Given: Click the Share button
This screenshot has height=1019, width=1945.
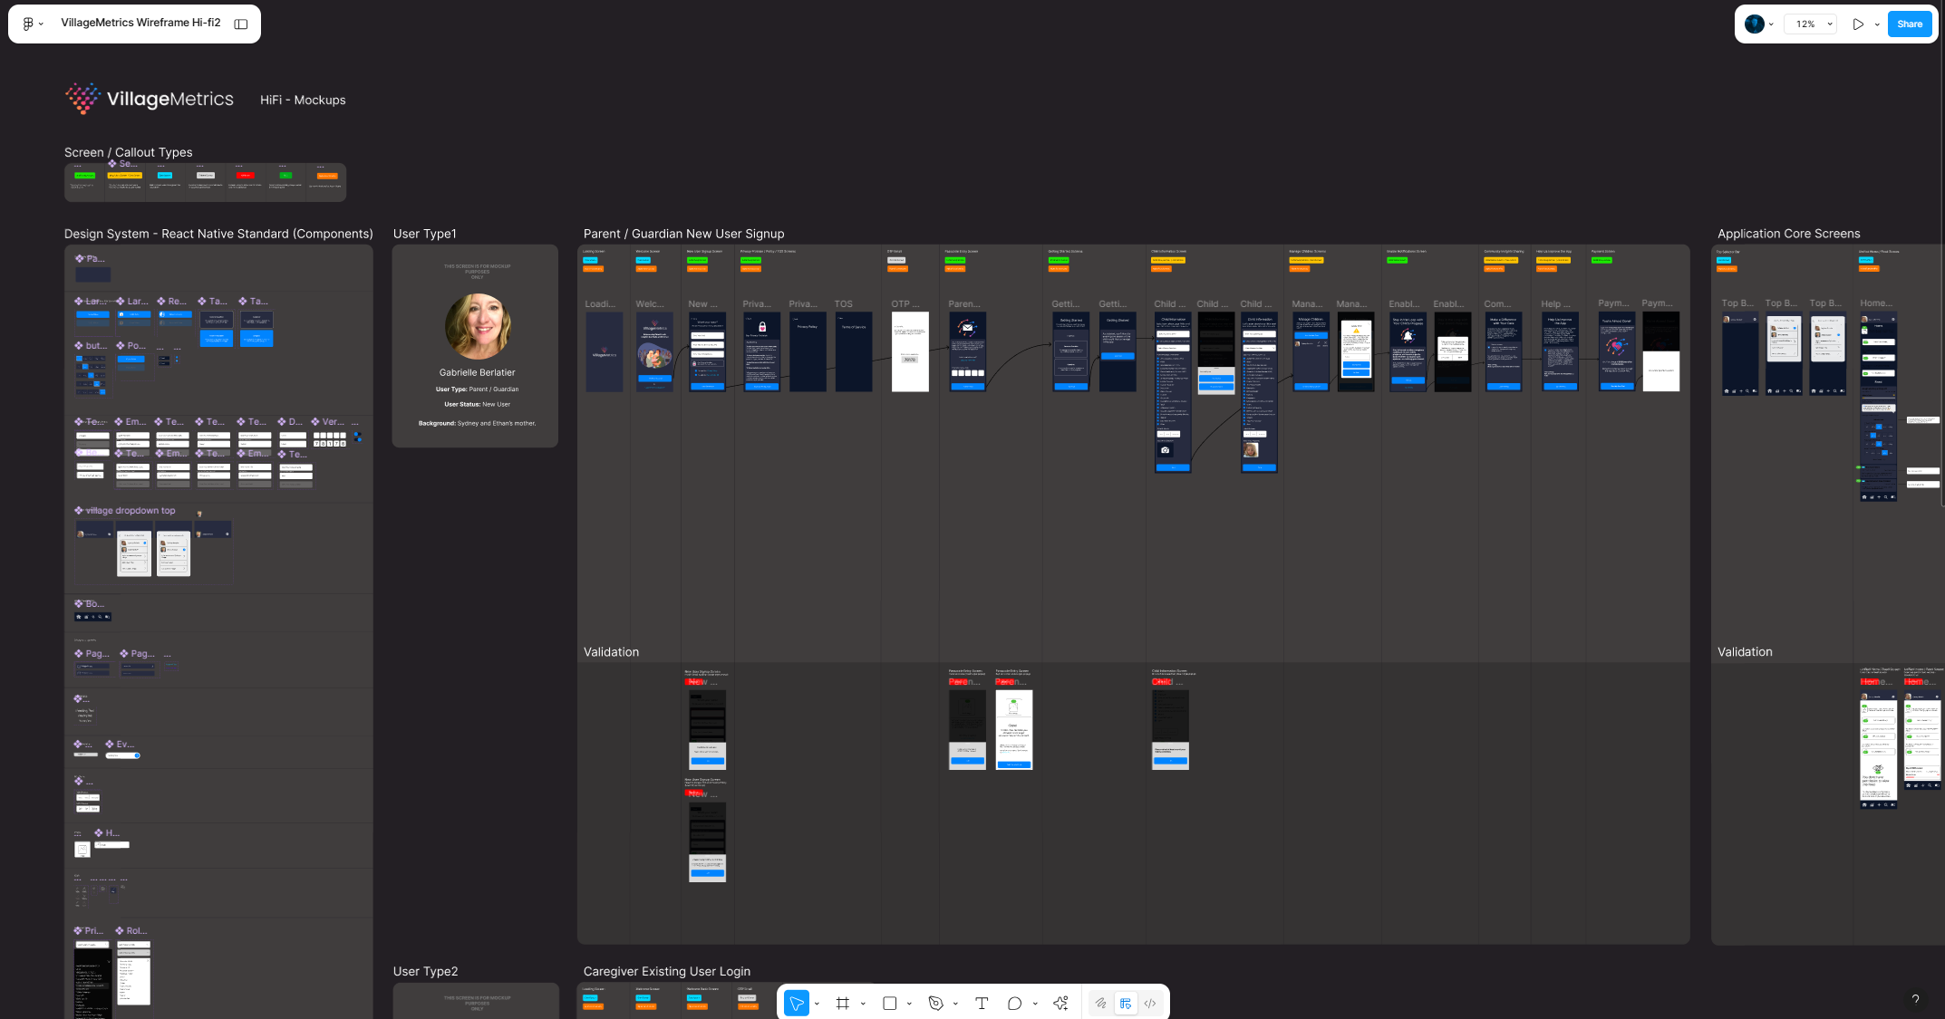Looking at the screenshot, I should click(x=1909, y=24).
